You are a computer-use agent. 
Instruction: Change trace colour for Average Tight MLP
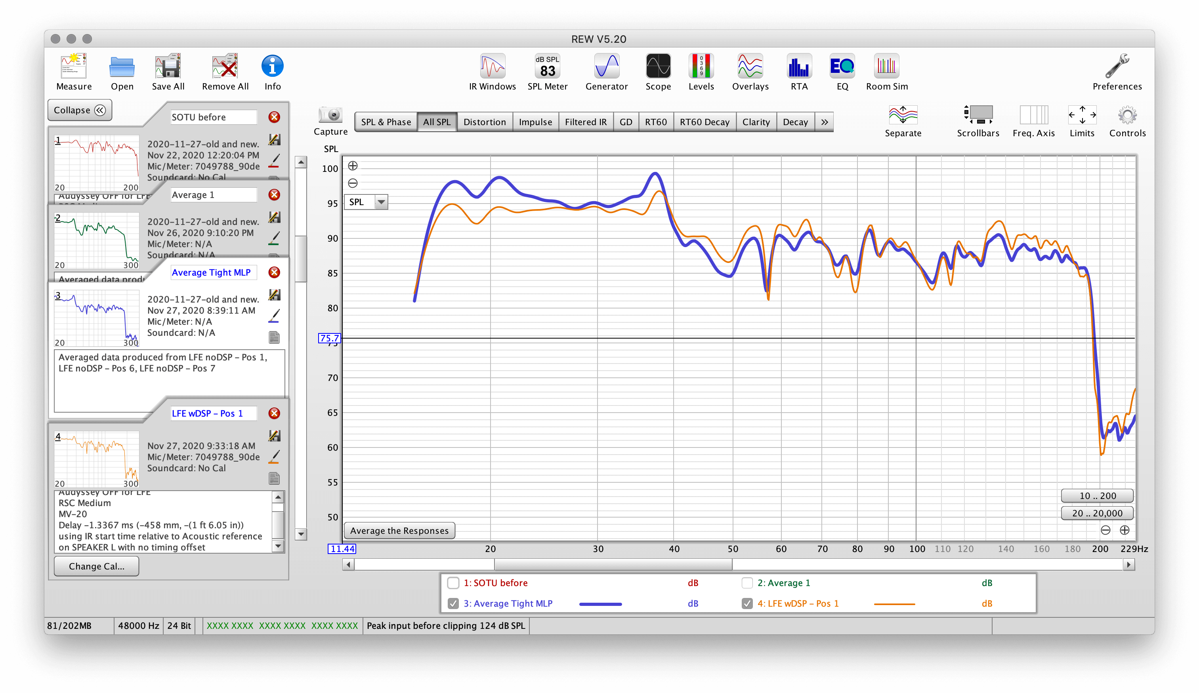point(274,316)
